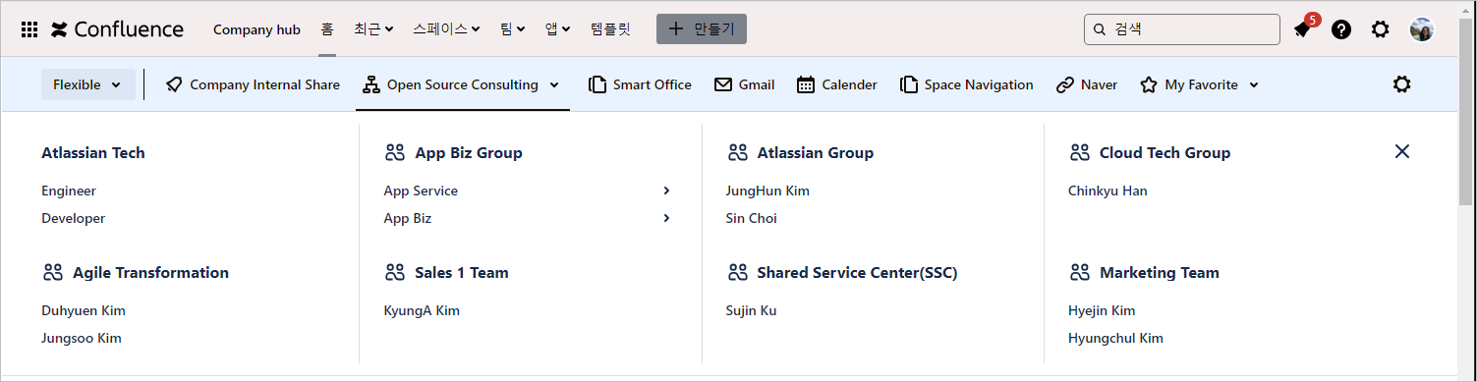This screenshot has width=1477, height=382.
Task: Click the 만들기 create button
Action: click(702, 29)
